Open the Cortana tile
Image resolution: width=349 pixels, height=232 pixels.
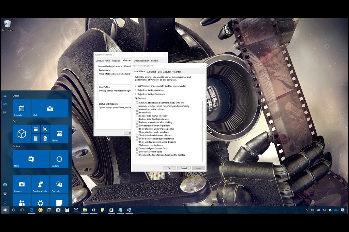59,159
